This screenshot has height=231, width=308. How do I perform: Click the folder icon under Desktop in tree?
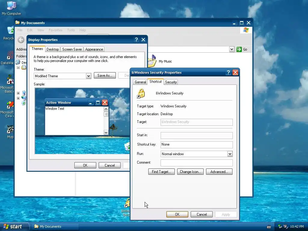coord(24,67)
